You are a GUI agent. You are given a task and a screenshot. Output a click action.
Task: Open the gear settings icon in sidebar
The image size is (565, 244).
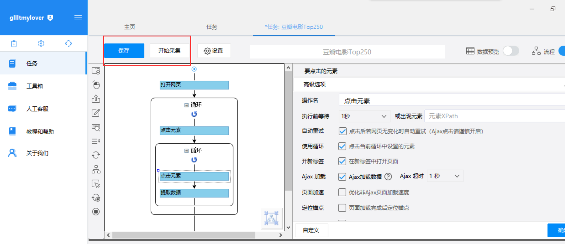click(x=41, y=43)
